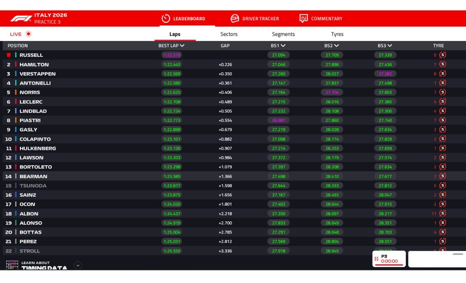The height and width of the screenshot is (283, 466).
Task: Switch to the Tyres tab
Action: [x=337, y=34]
